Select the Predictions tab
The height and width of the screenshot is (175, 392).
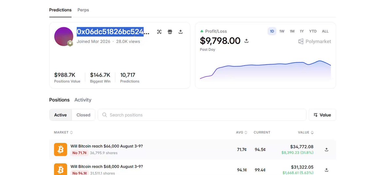[60, 10]
